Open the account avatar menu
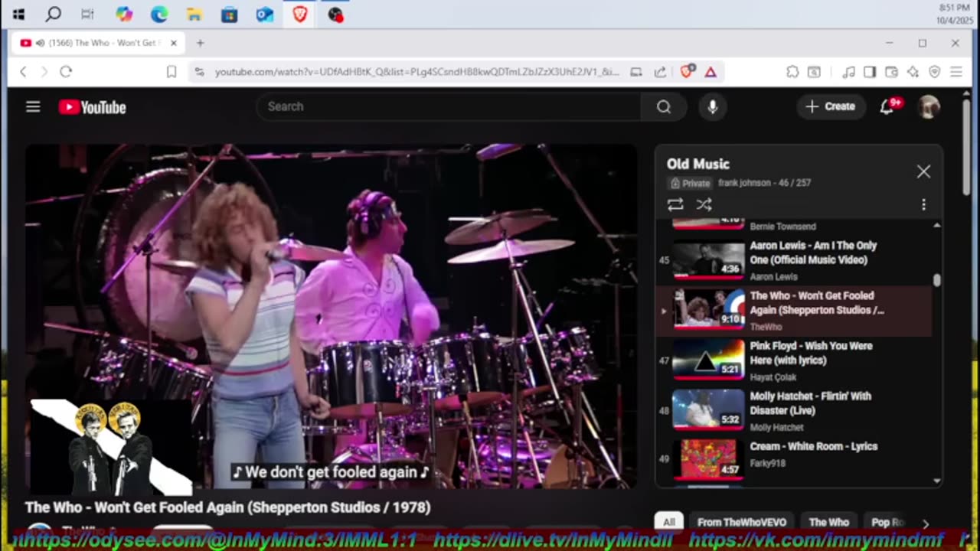The width and height of the screenshot is (980, 551). [x=929, y=107]
